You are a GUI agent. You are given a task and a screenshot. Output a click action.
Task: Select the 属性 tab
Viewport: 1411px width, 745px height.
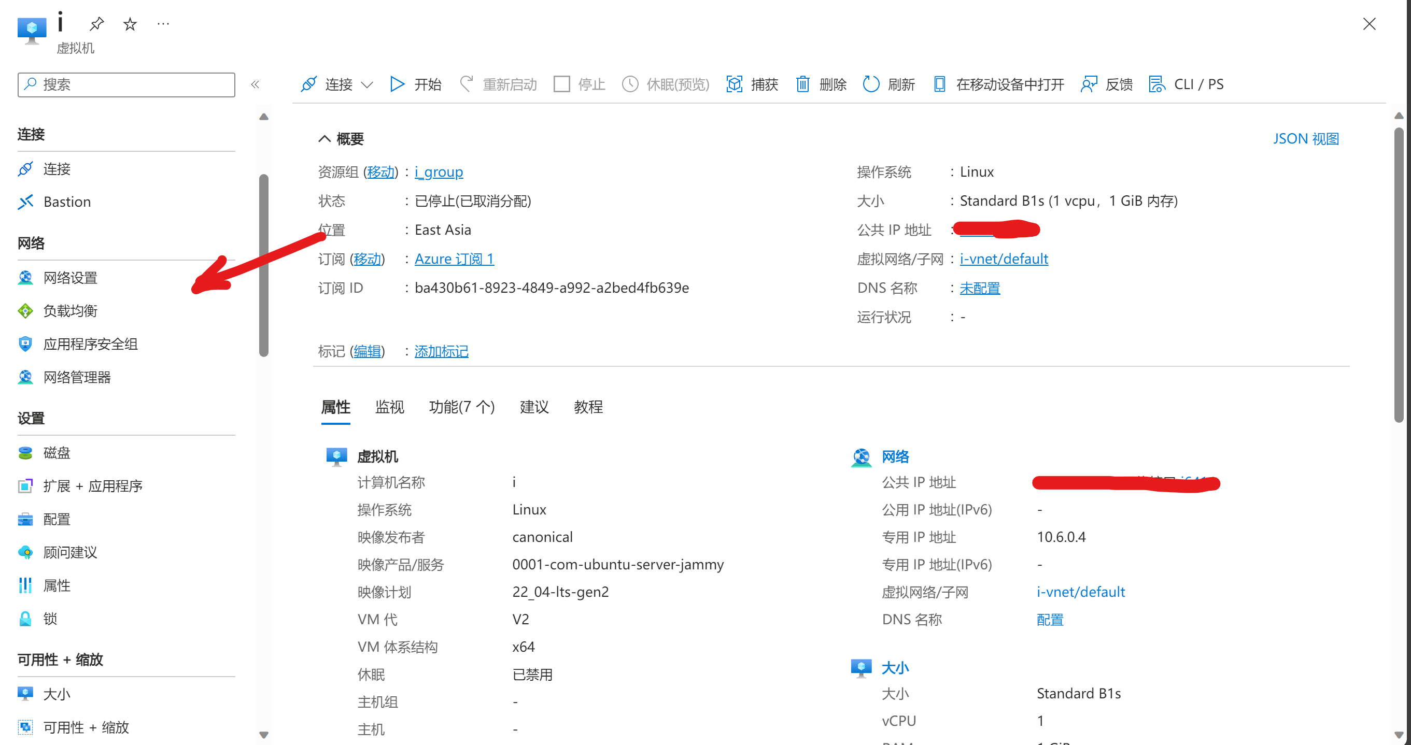[336, 407]
